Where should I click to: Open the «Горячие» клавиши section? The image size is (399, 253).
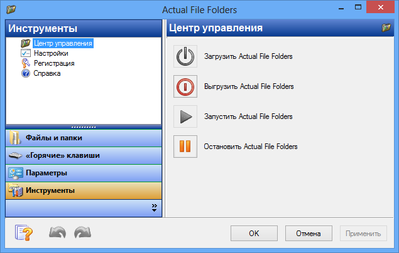pos(62,155)
